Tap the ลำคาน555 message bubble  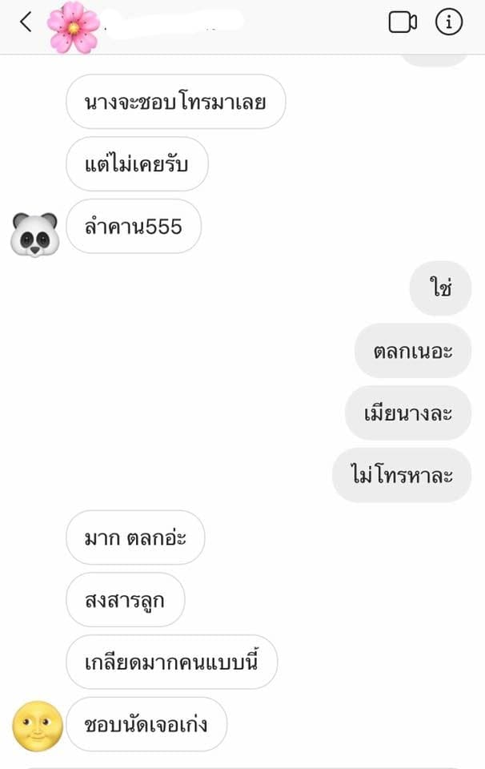(x=134, y=226)
